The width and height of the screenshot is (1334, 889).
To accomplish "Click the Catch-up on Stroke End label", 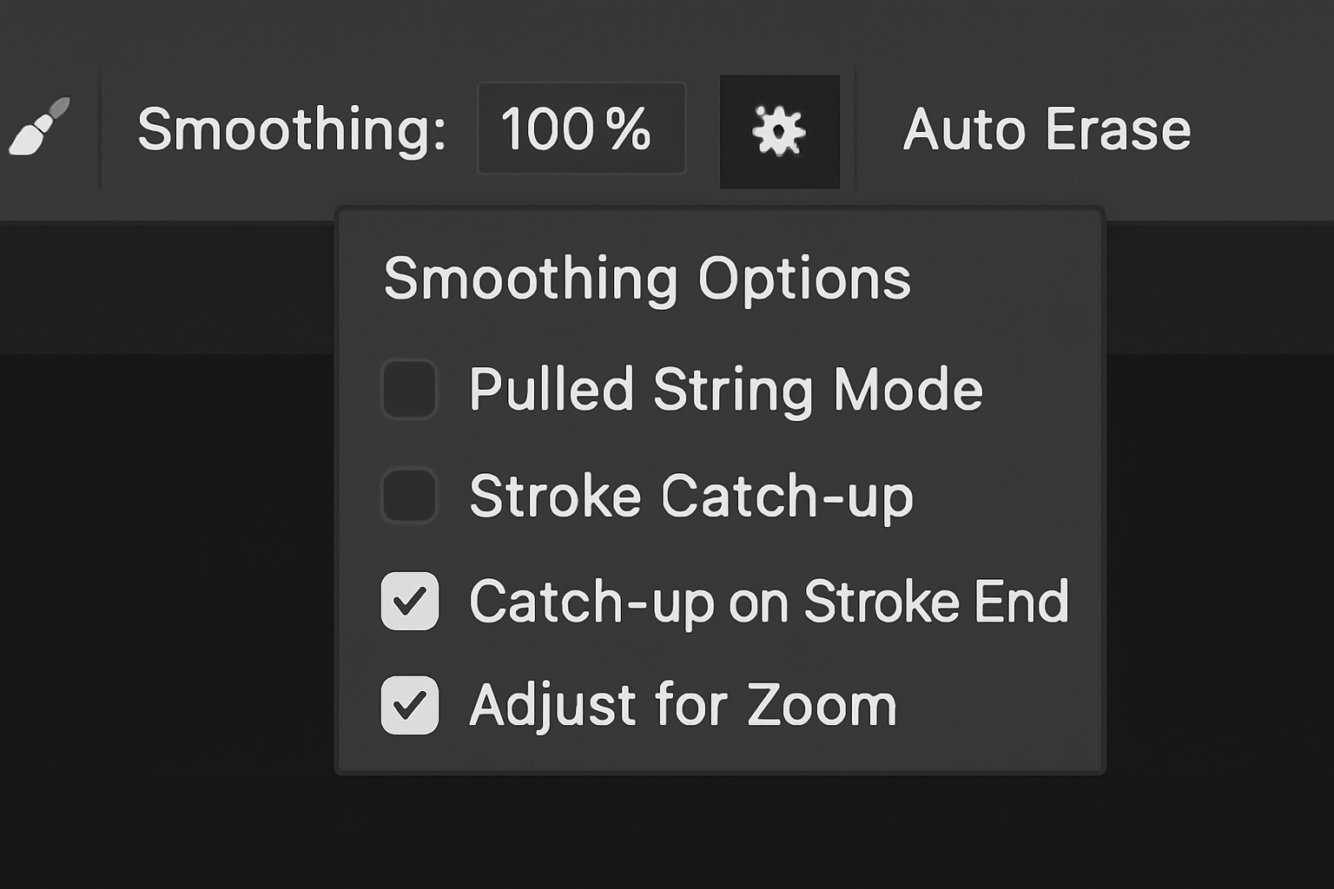I will tap(768, 601).
